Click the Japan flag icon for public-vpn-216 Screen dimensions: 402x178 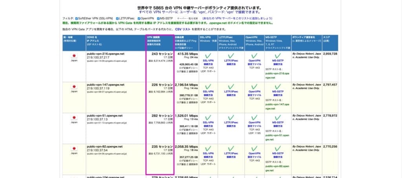[x=74, y=56]
